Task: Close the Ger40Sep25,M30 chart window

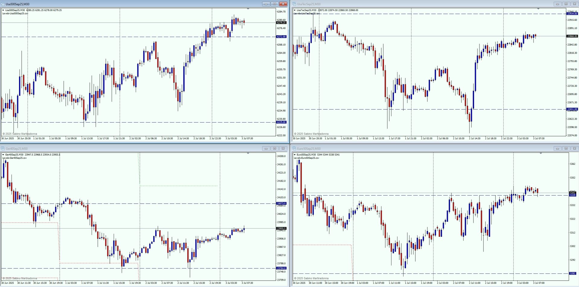Action: click(x=283, y=148)
